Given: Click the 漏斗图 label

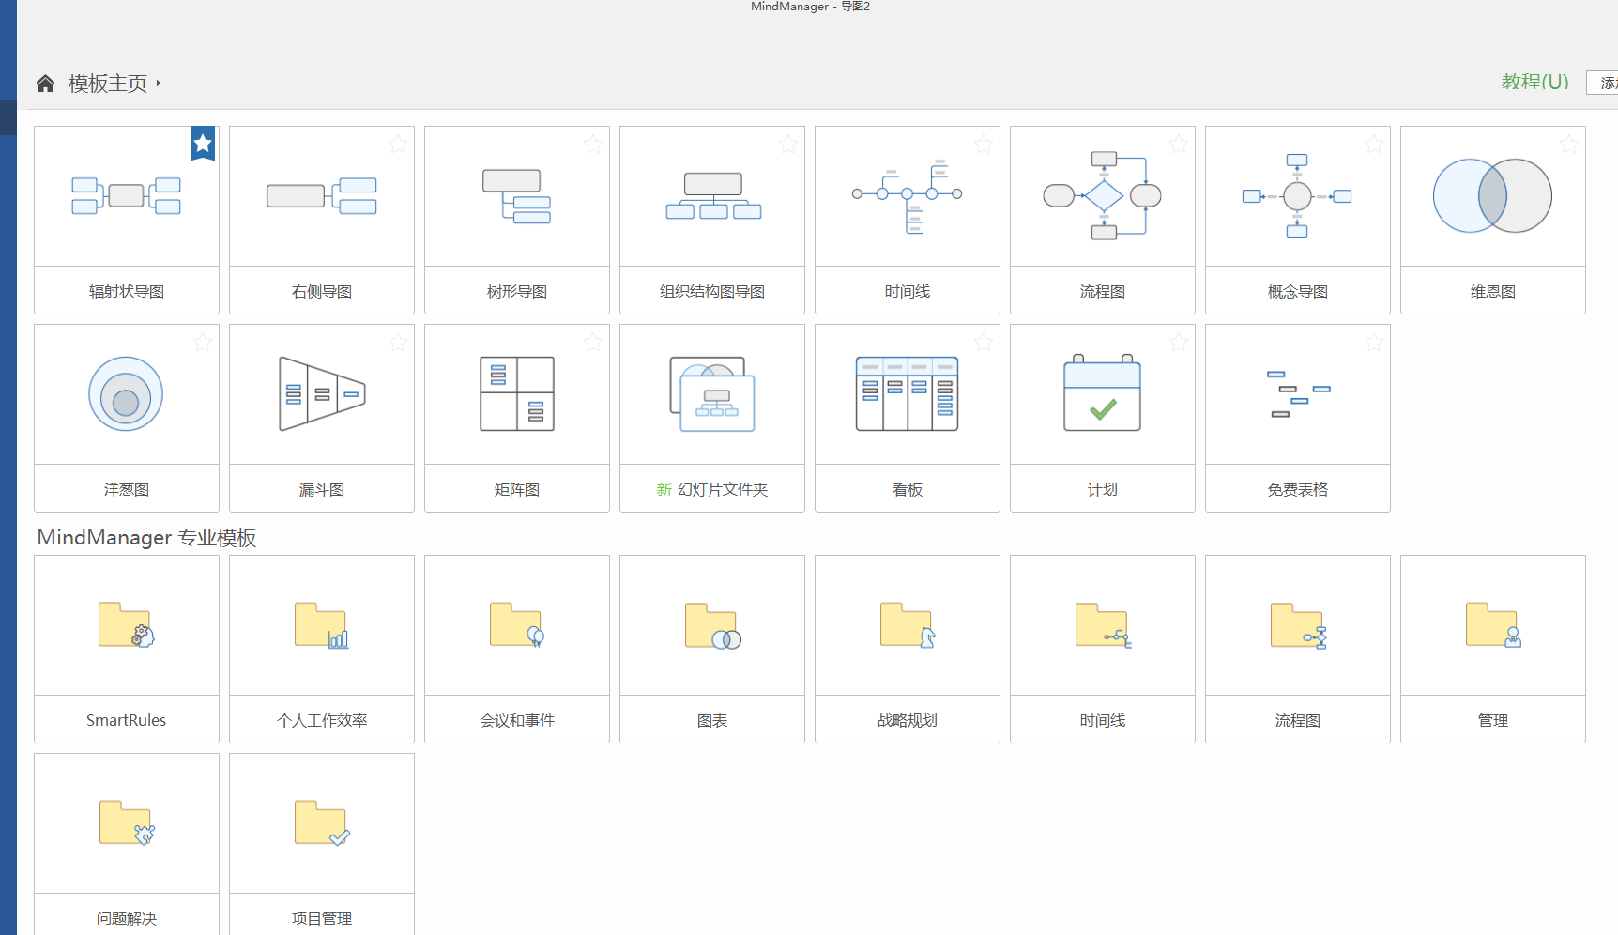Looking at the screenshot, I should pos(322,490).
